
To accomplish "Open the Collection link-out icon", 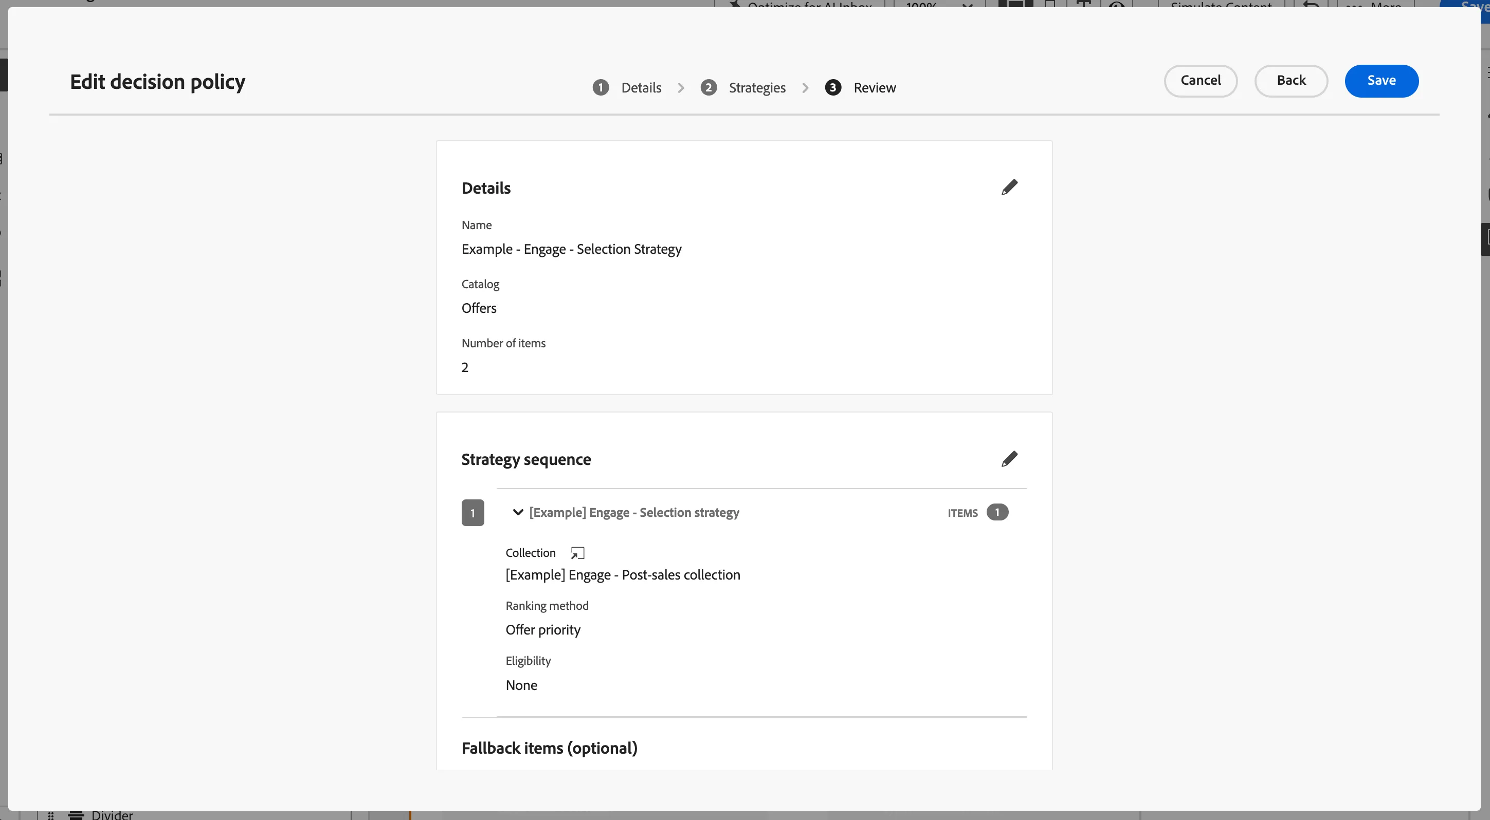I will 577,553.
